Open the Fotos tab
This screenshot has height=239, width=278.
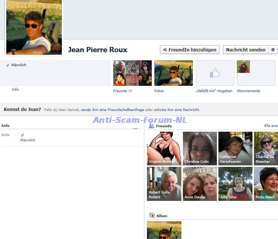click(159, 91)
